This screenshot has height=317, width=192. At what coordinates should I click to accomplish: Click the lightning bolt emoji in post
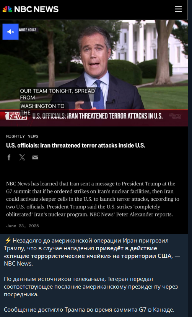8,240
